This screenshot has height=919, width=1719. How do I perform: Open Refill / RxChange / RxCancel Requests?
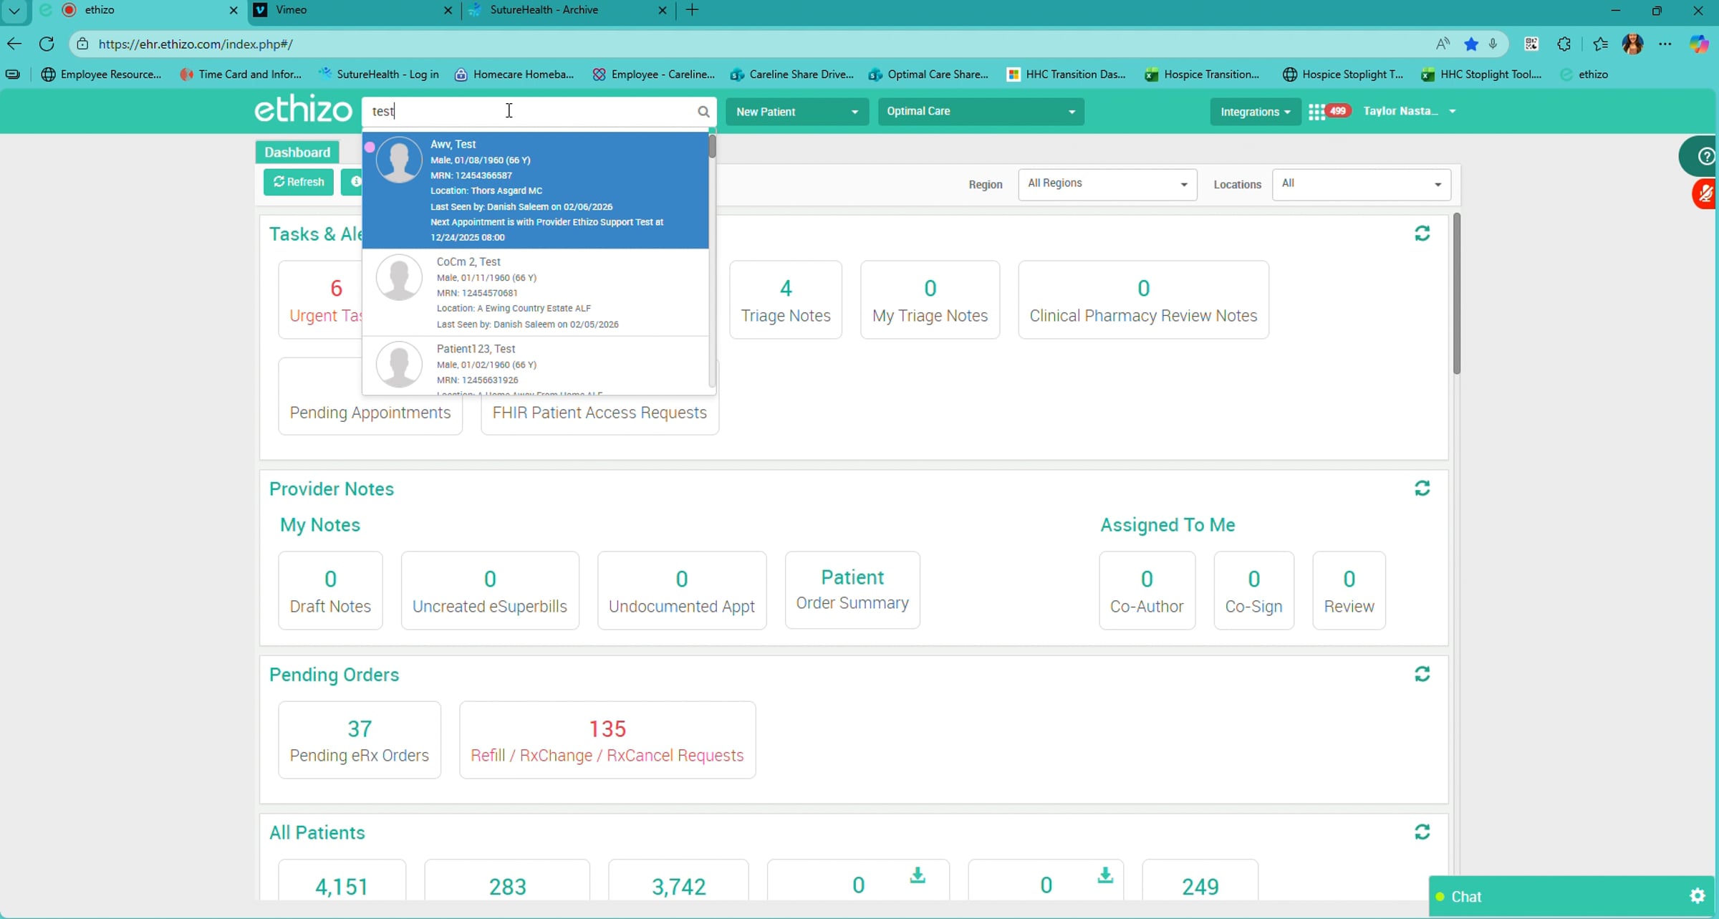tap(607, 740)
